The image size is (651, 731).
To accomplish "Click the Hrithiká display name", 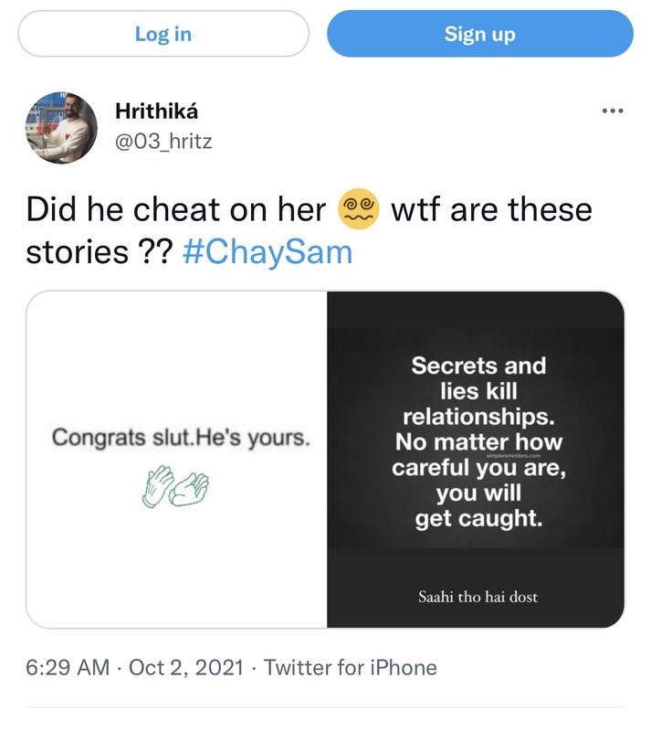I will click(156, 111).
